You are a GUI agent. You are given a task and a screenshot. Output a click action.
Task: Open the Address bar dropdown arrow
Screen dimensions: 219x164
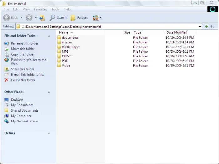click(200, 27)
